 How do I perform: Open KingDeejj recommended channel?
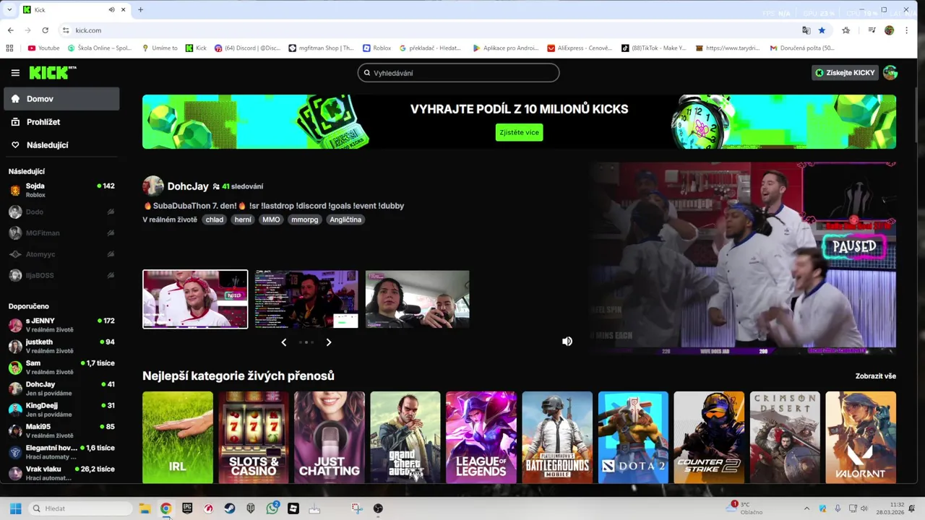(x=61, y=409)
